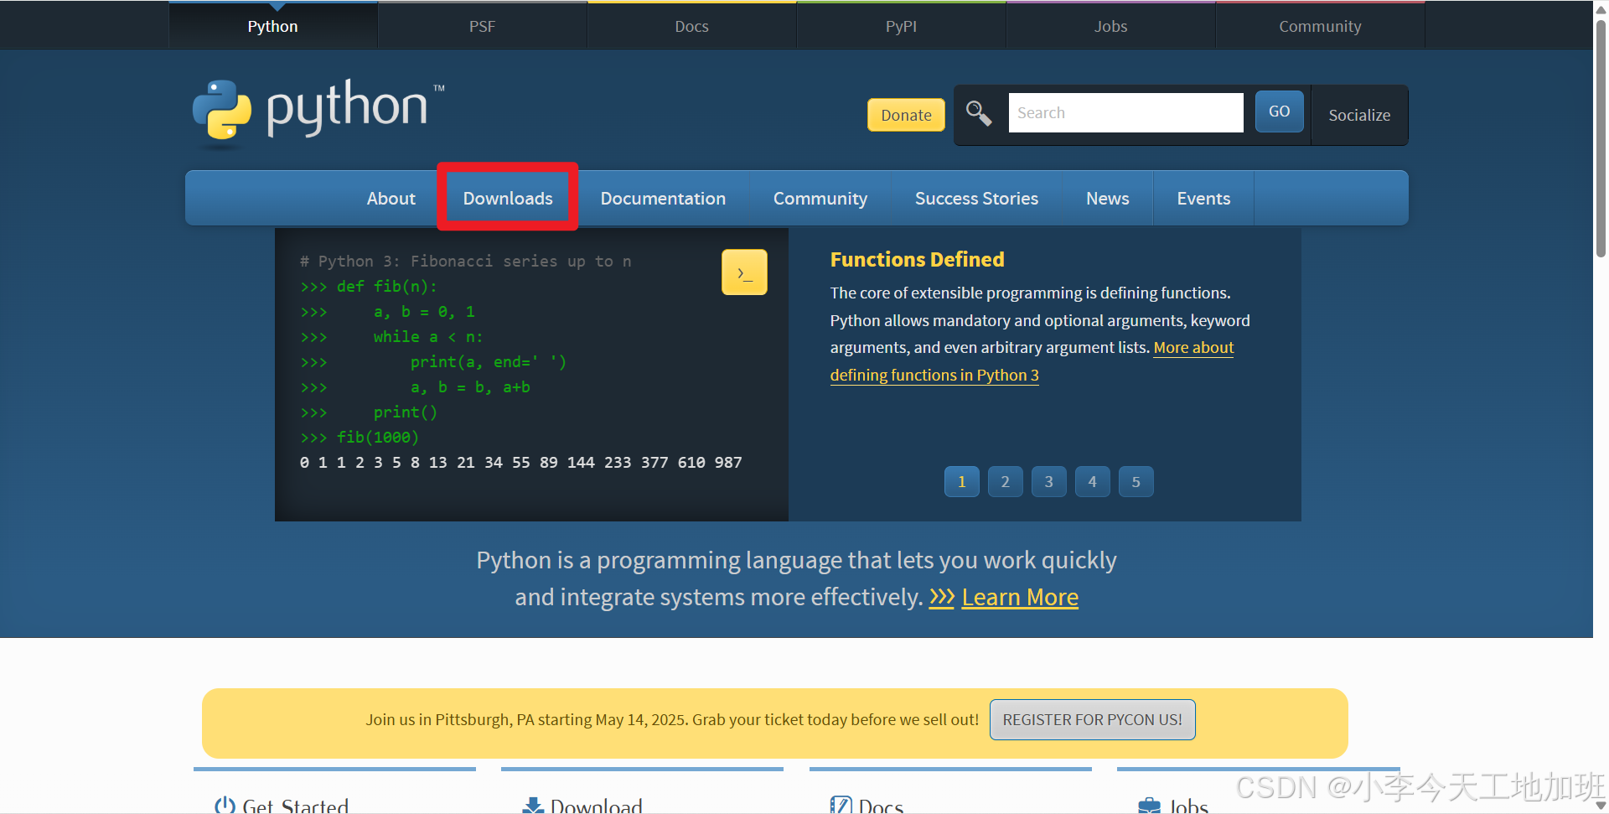Screen dimensions: 1609x814
Task: Click the Download arrow icon in widgets row
Action: tap(533, 806)
